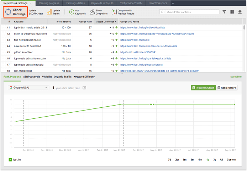Open the spanish guitar artists URL
This screenshot has height=171, width=247.
[146, 59]
